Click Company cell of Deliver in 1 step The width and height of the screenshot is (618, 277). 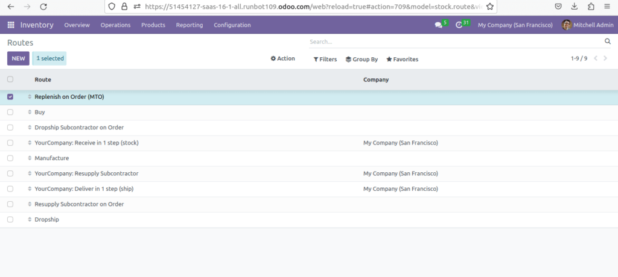point(401,189)
